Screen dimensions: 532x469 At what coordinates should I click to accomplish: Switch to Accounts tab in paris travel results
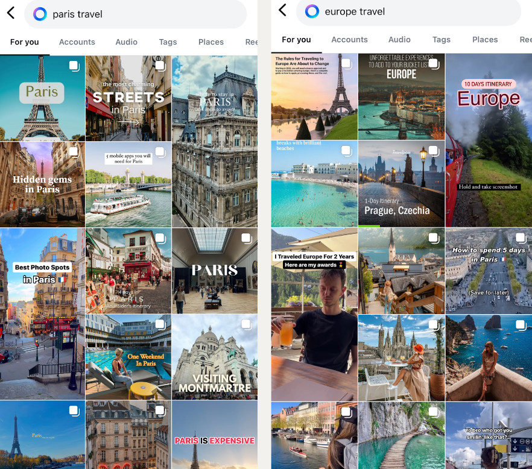tap(77, 42)
